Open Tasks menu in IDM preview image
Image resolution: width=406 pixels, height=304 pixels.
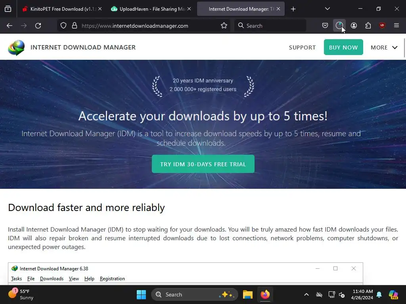click(16, 279)
